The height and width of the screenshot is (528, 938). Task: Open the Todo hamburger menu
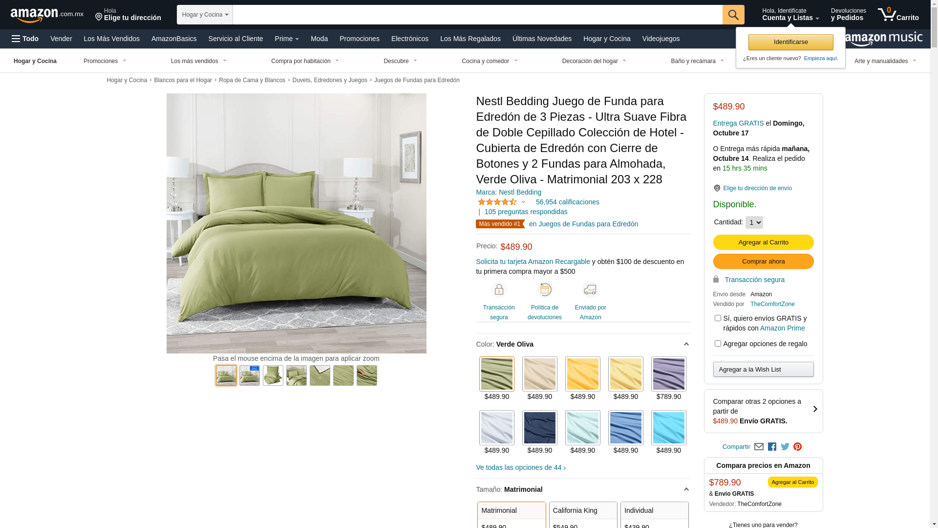pos(25,39)
